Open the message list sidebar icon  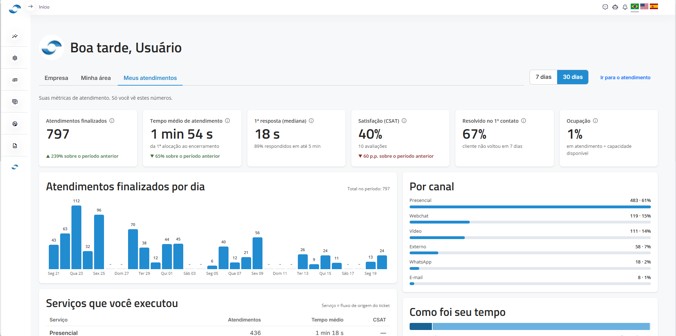tap(15, 80)
